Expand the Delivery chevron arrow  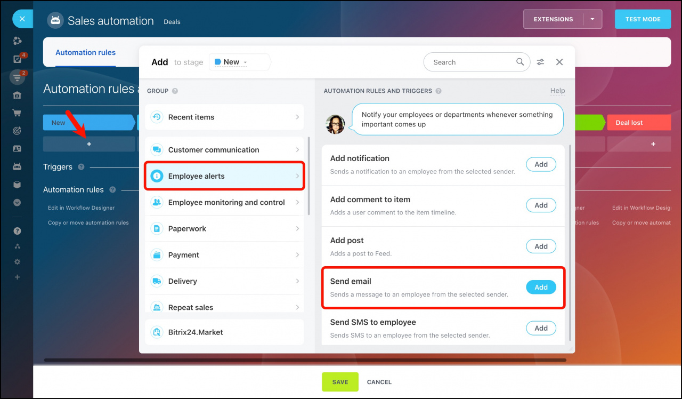(297, 281)
